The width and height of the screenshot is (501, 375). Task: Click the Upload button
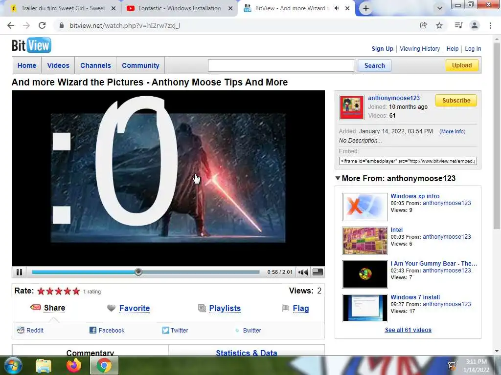pyautogui.click(x=462, y=65)
